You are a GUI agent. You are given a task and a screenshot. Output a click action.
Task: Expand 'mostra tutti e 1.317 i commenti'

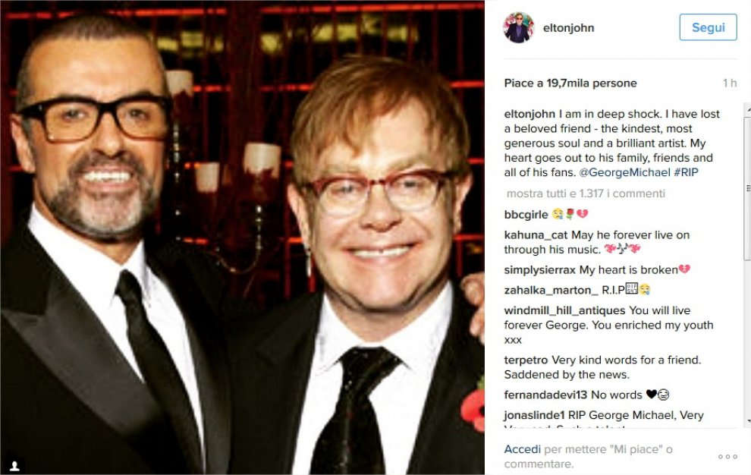tap(586, 193)
